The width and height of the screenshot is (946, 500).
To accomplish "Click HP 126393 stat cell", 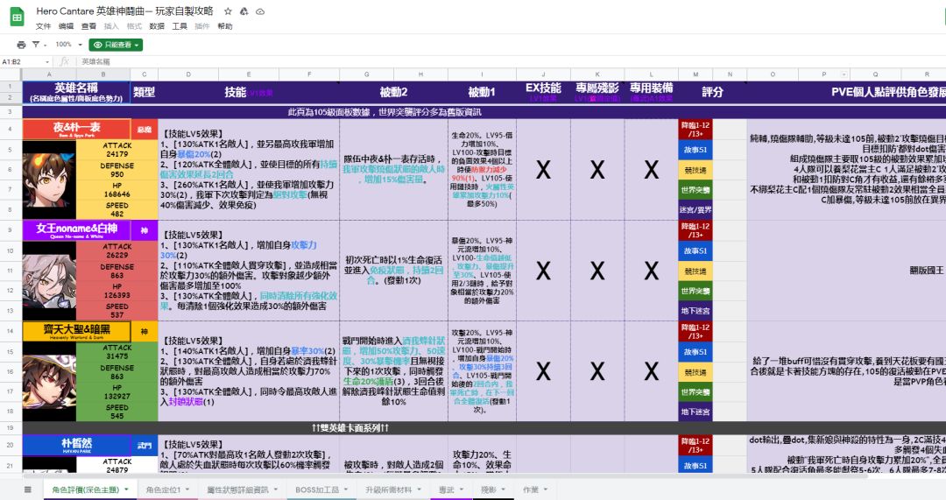I will click(117, 291).
